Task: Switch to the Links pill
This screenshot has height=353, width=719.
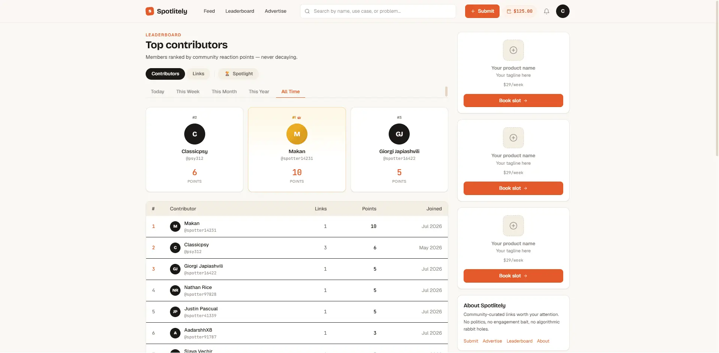Action: pyautogui.click(x=198, y=74)
